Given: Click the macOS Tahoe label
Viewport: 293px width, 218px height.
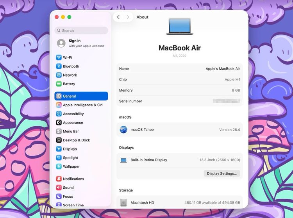Looking at the screenshot, I should coord(142,130).
